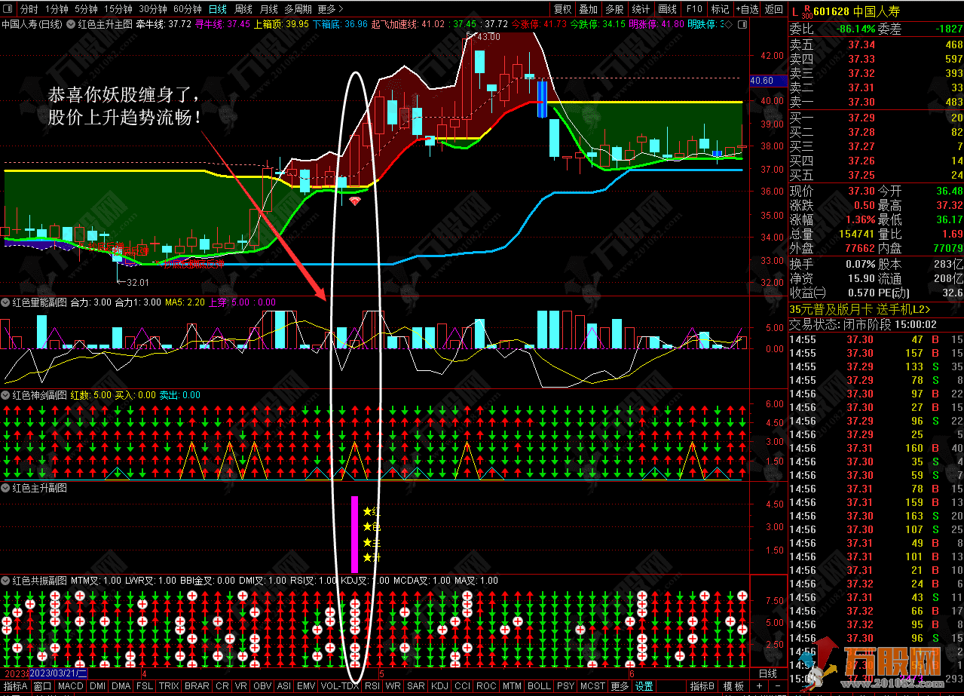
Task: Select the FSL indicator tab
Action: point(145,687)
